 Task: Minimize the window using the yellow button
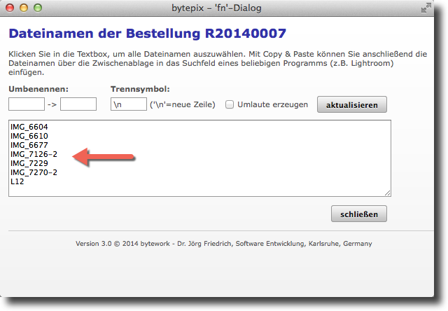[x=23, y=8]
